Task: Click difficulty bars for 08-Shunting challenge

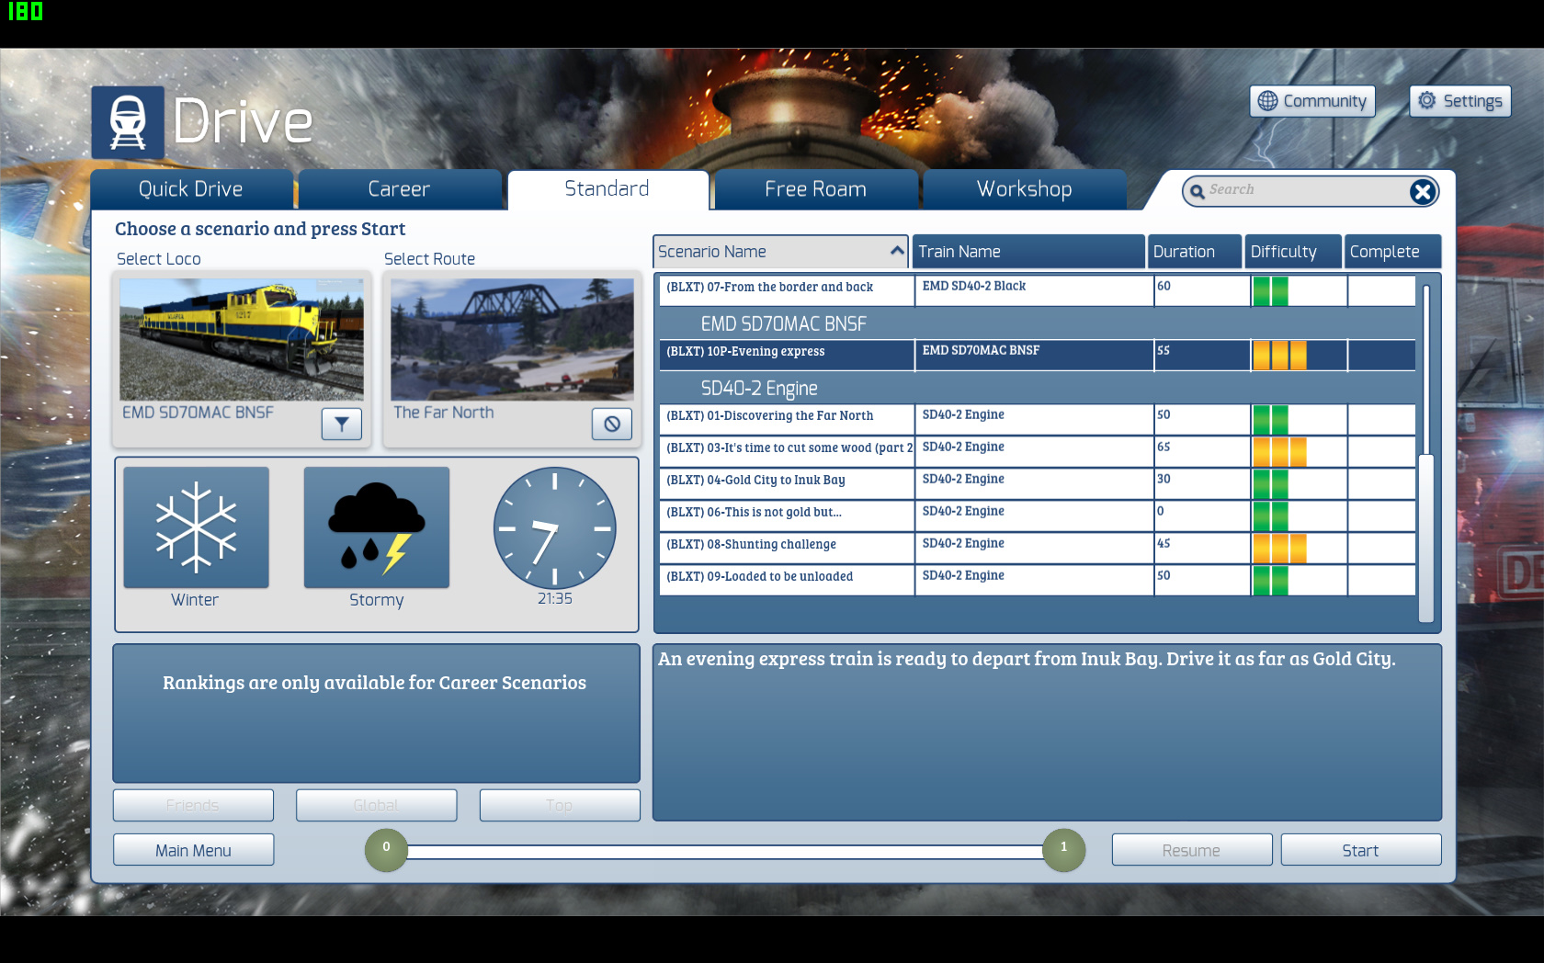Action: (x=1279, y=548)
